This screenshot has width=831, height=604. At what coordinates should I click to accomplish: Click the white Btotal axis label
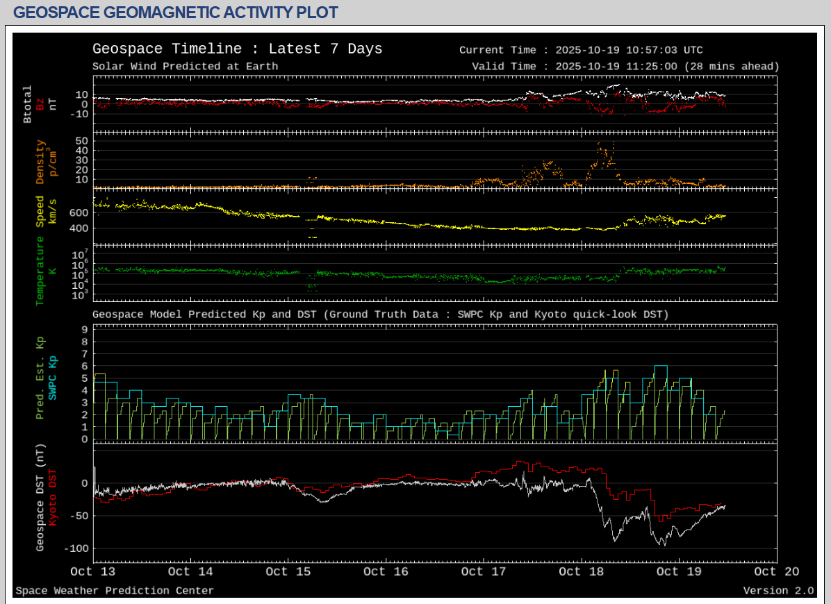click(28, 104)
